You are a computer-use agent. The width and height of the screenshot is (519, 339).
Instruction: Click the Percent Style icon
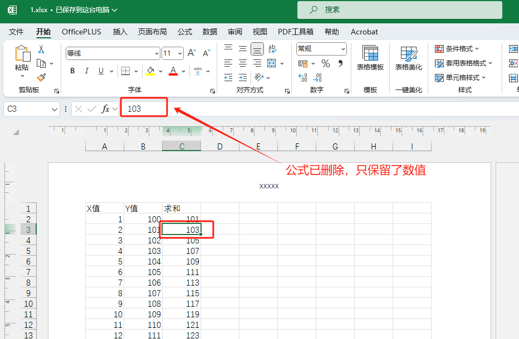(326, 64)
